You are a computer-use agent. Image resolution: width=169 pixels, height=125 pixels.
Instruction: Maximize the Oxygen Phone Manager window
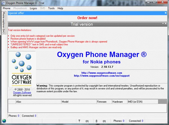click(154, 2)
